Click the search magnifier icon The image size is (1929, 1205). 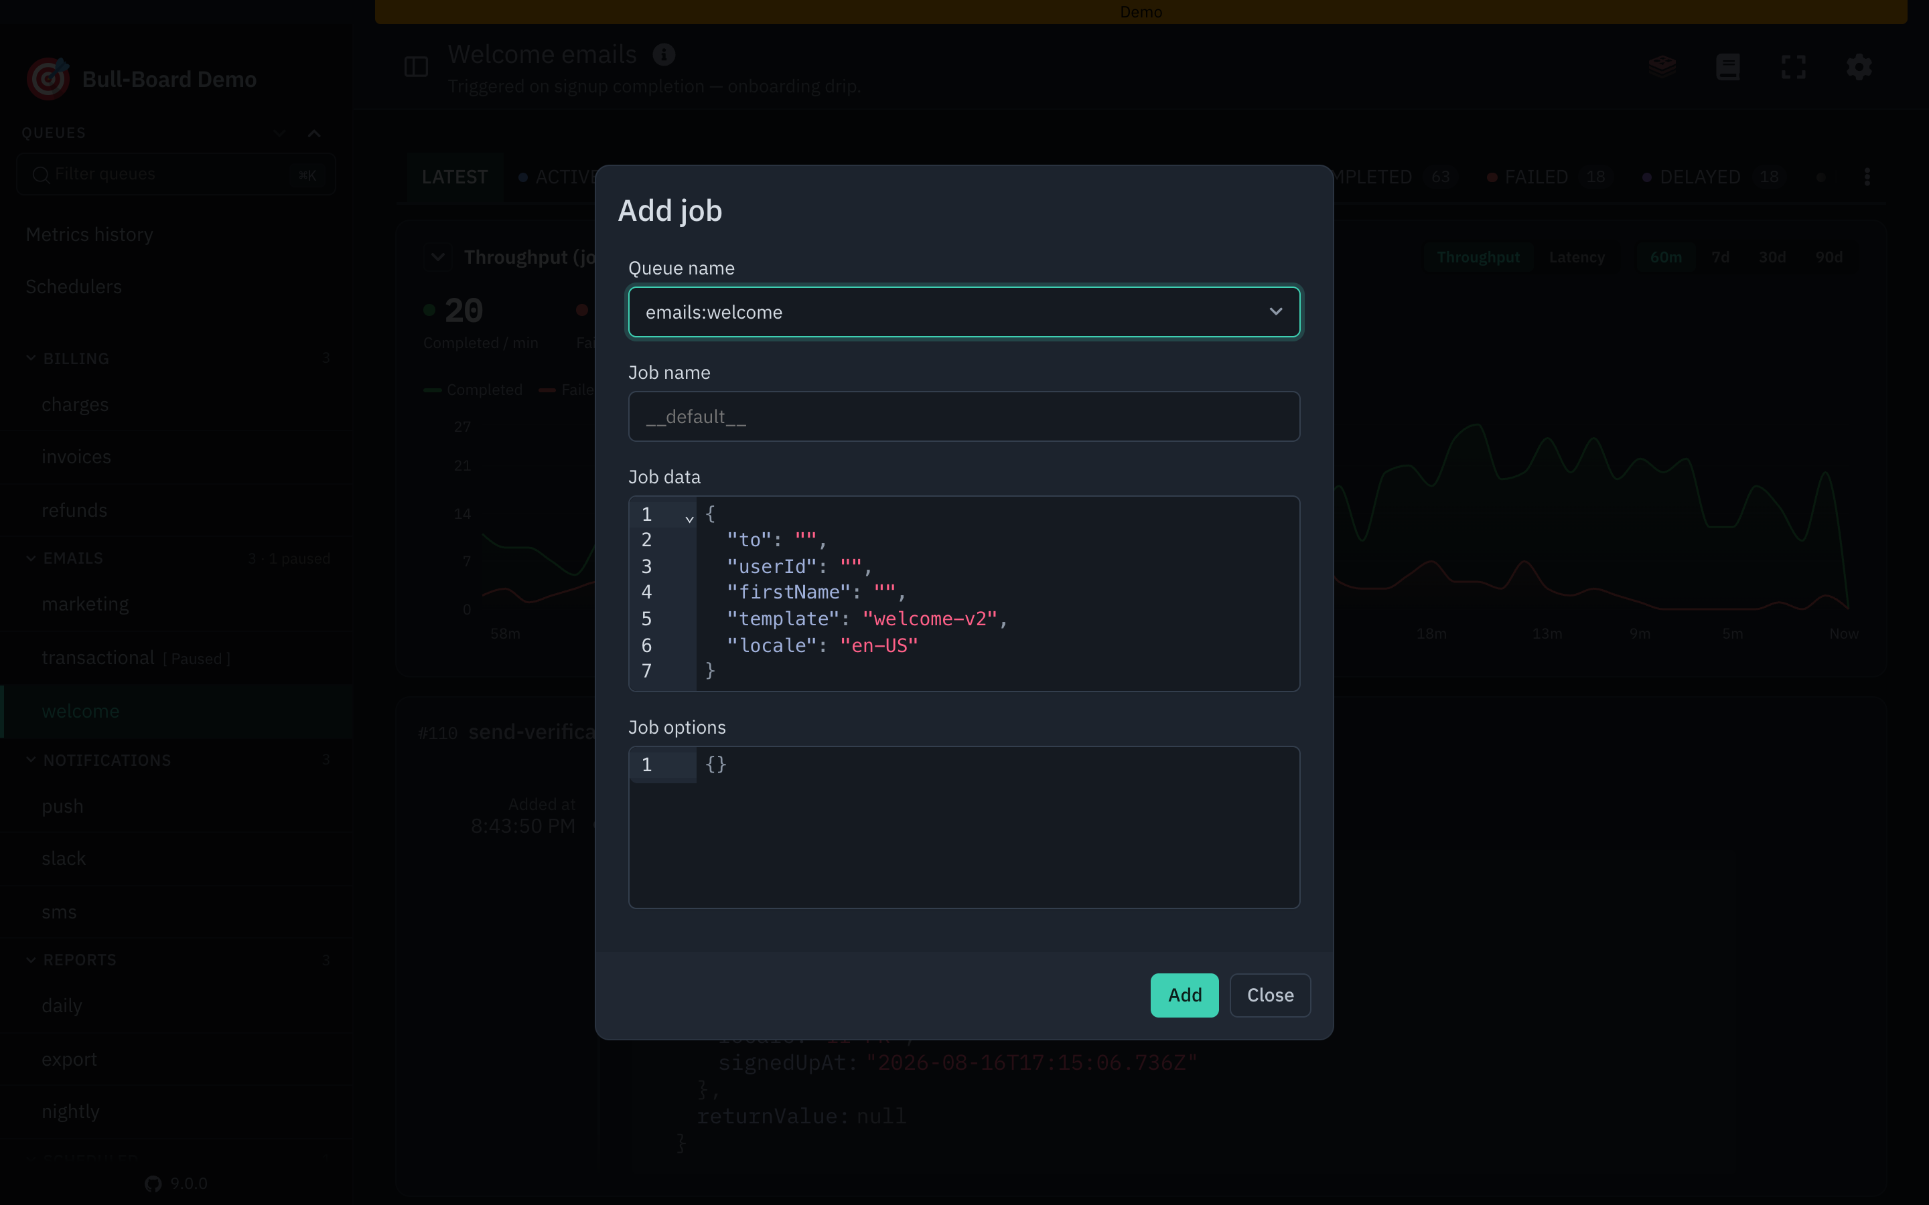[41, 175]
